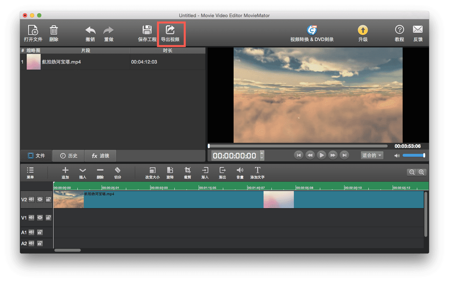Click the 升级 upgrade icon
This screenshot has height=282, width=449.
(x=363, y=34)
